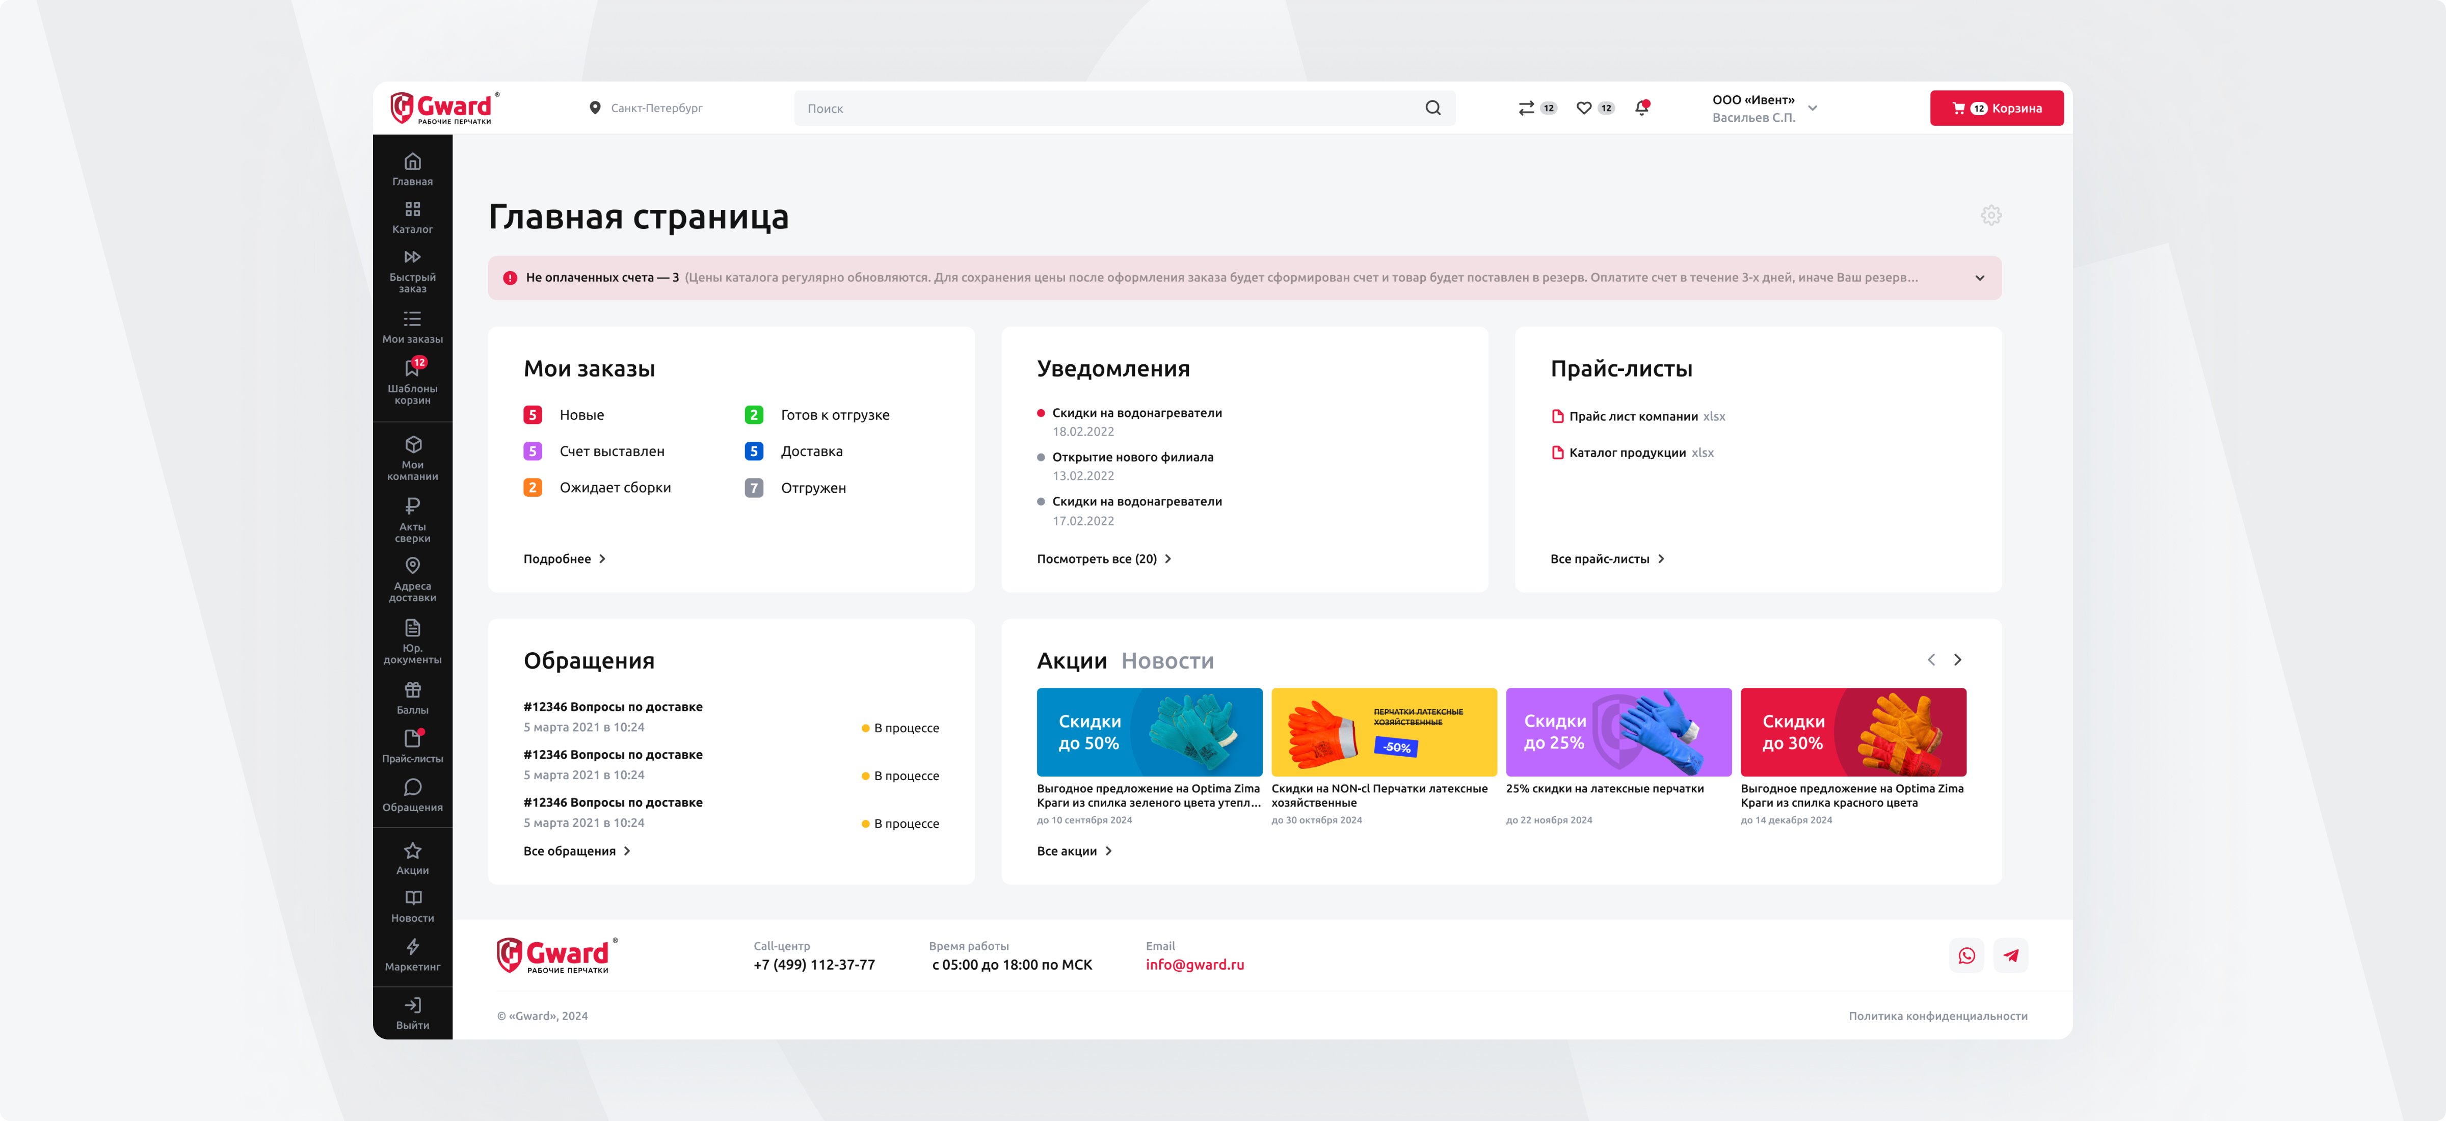Show next promotions with right arrow
2446x1121 pixels.
coord(1957,660)
